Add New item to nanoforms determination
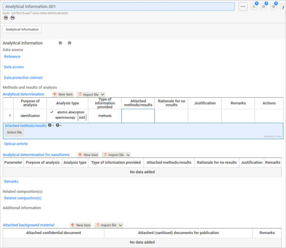Screen dimensions: 286x248 pos(88,155)
